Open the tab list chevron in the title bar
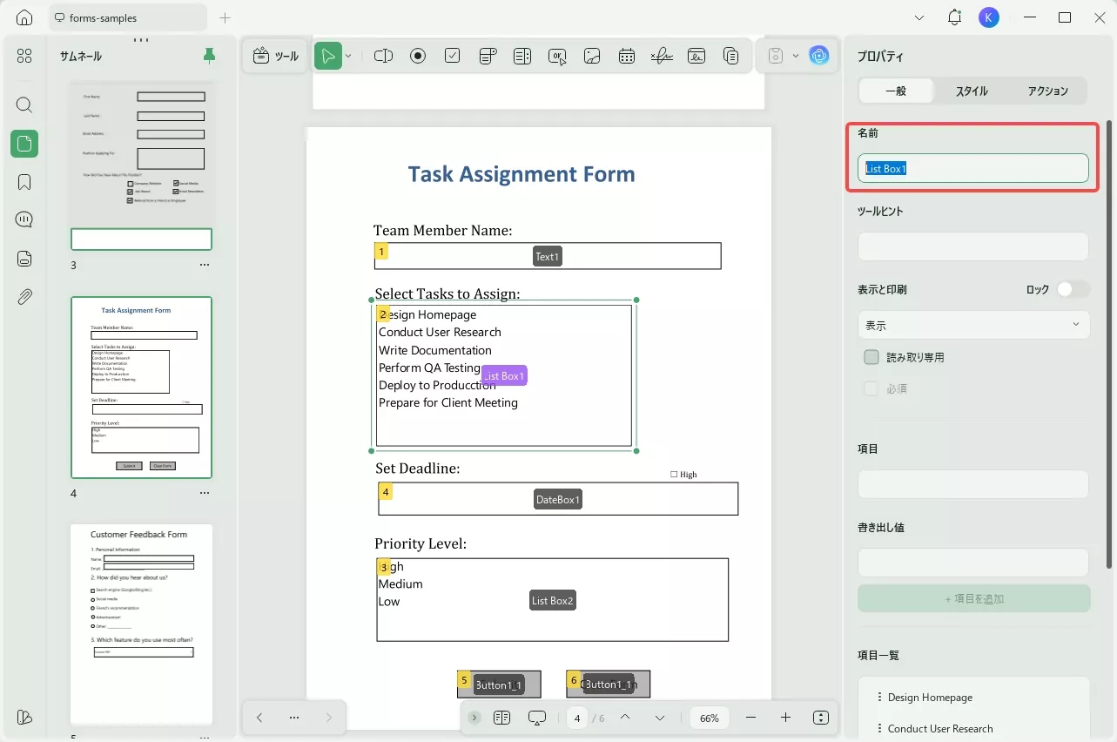The width and height of the screenshot is (1117, 742). pos(920,17)
